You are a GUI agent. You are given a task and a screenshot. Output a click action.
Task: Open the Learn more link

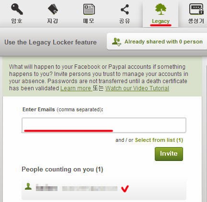click(x=76, y=88)
